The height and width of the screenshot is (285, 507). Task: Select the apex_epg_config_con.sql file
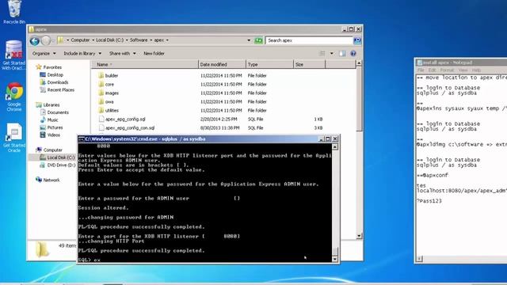(x=130, y=128)
